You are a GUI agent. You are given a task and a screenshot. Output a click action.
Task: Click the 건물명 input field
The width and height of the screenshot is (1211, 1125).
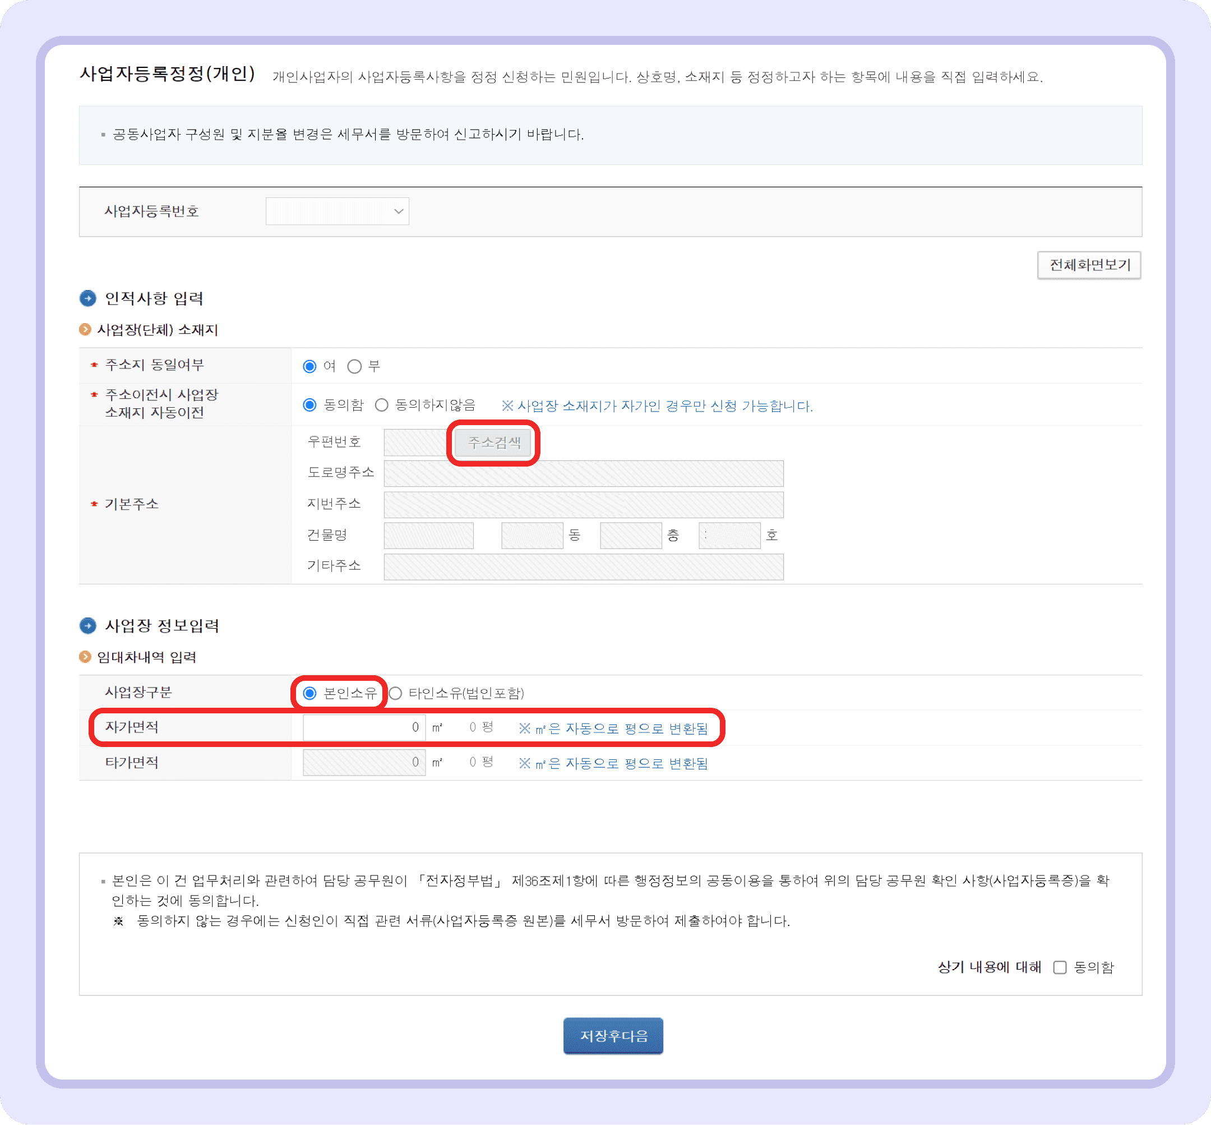(x=428, y=535)
